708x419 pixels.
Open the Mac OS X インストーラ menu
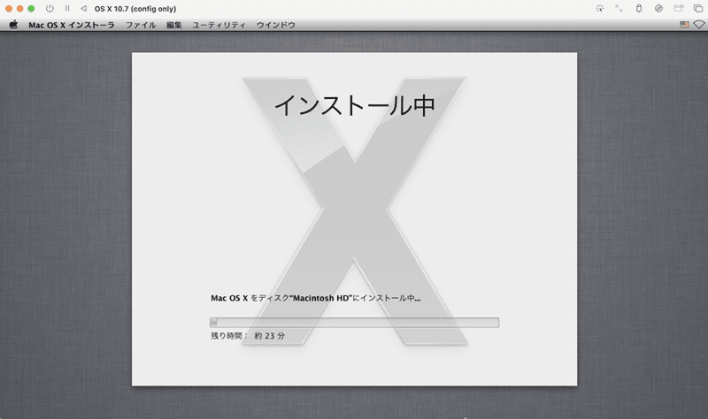point(72,26)
